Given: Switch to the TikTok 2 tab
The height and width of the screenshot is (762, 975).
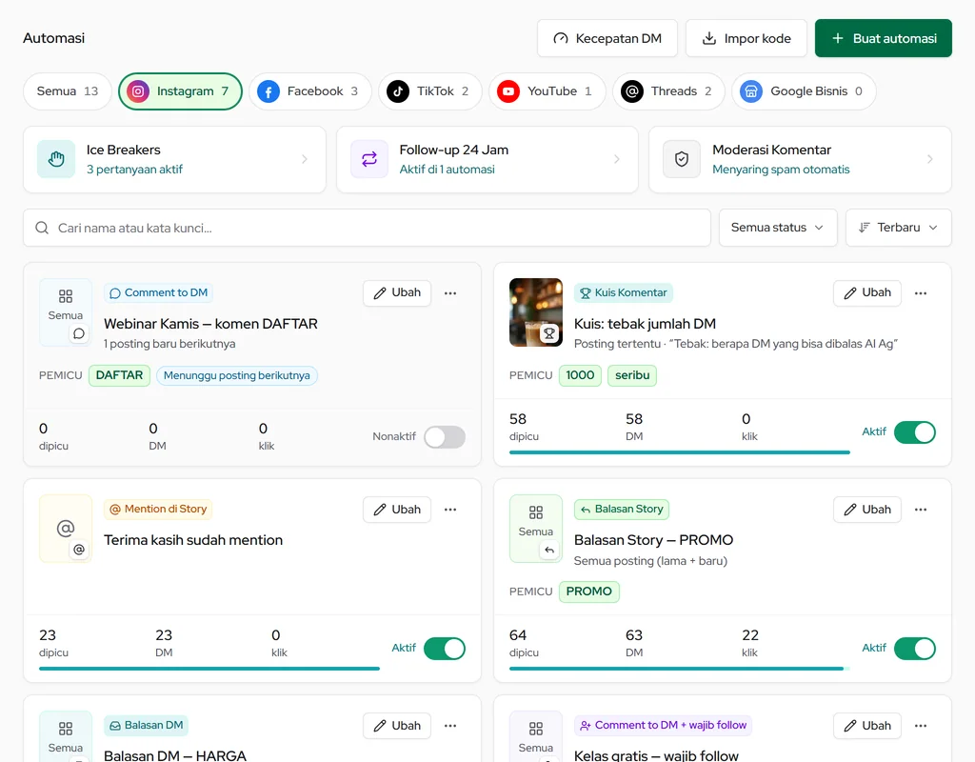Looking at the screenshot, I should 430,91.
